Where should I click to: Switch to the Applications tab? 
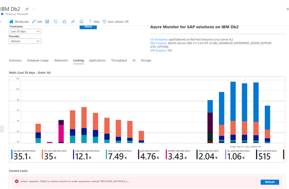tap(97, 60)
